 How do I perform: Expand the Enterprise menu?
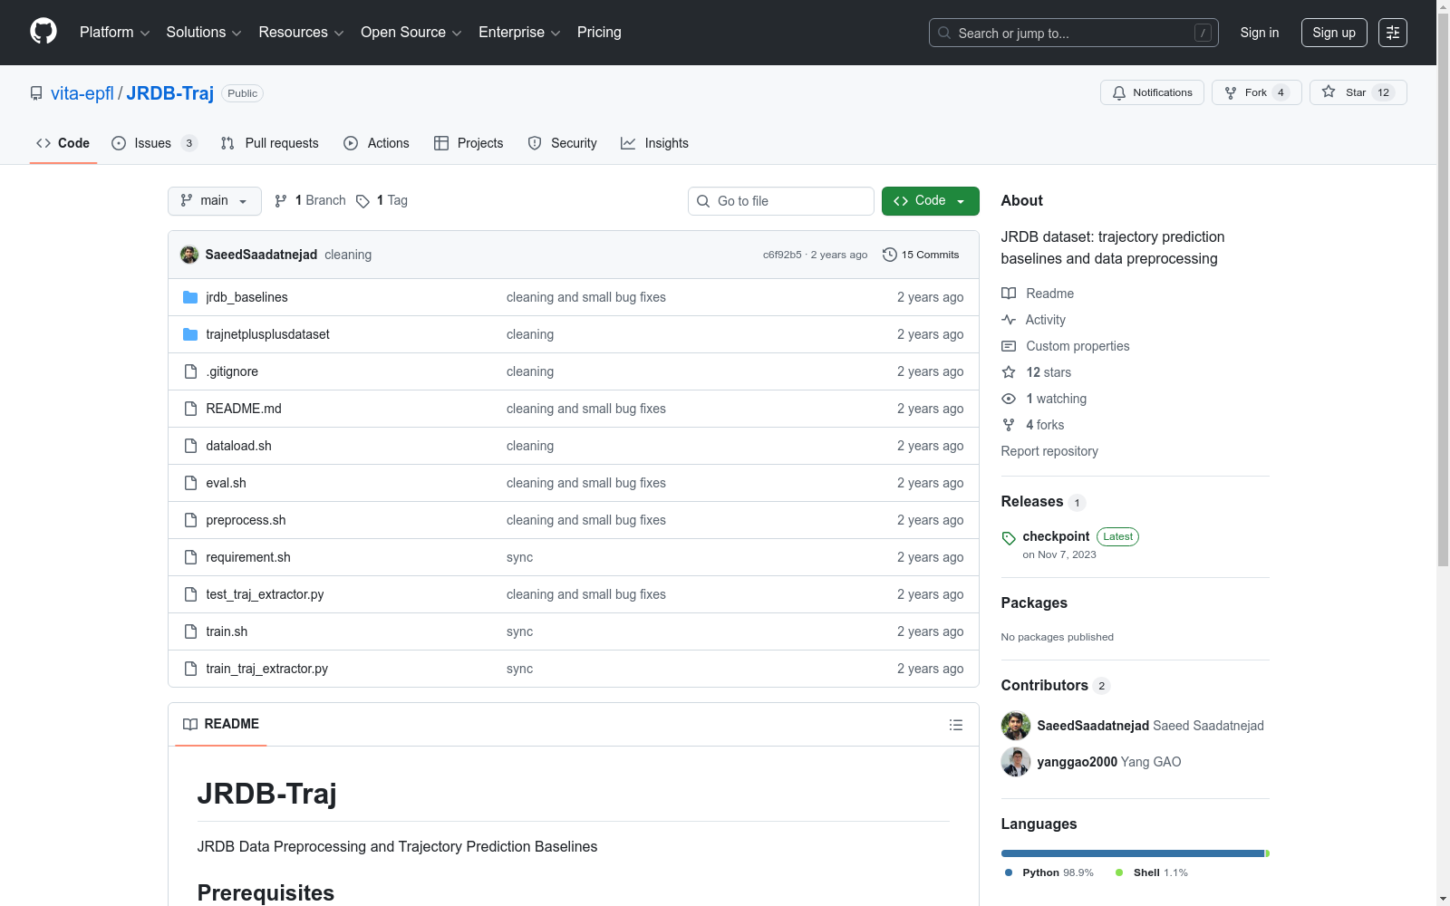pyautogui.click(x=519, y=33)
